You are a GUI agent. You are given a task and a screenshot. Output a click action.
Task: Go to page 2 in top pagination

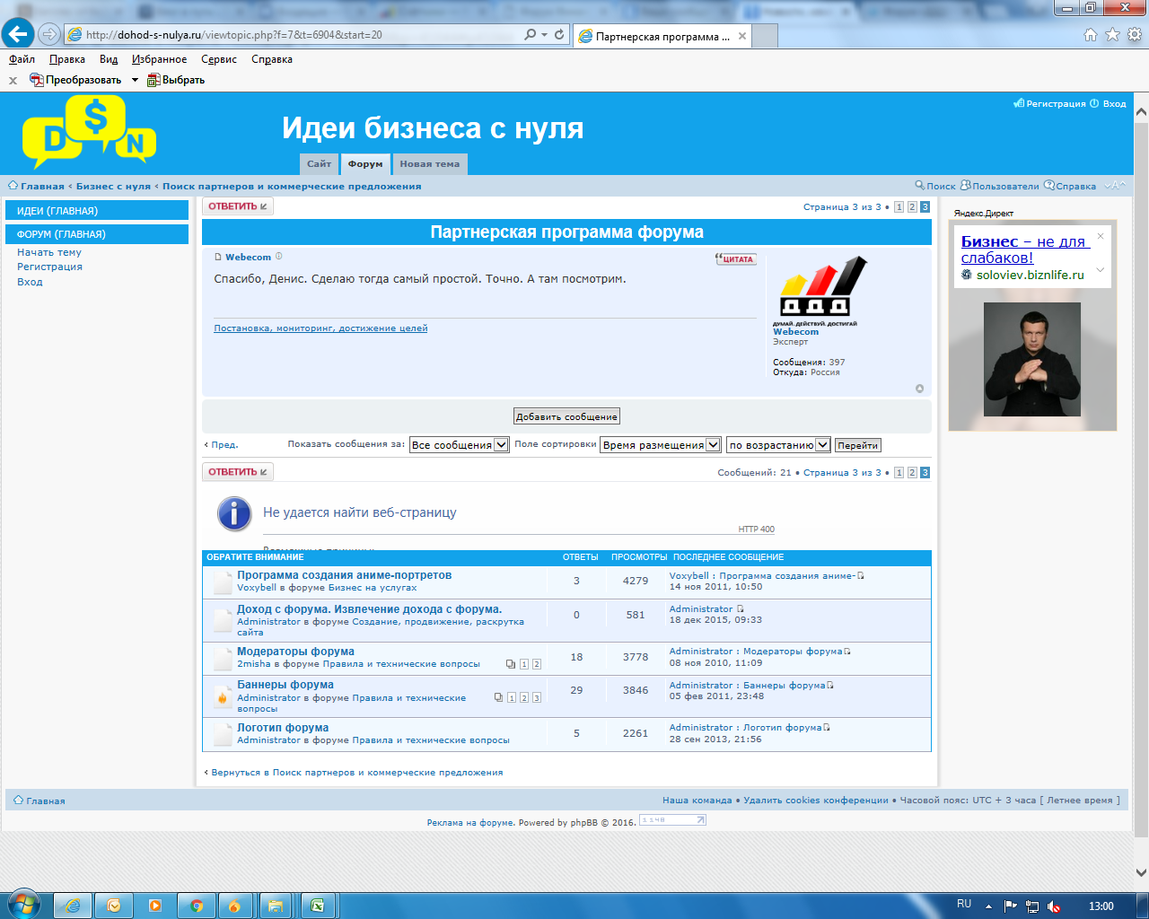pyautogui.click(x=912, y=207)
